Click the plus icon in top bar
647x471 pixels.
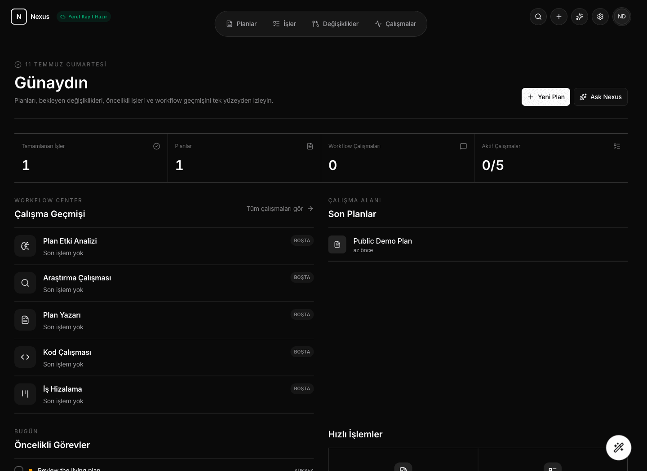point(559,17)
